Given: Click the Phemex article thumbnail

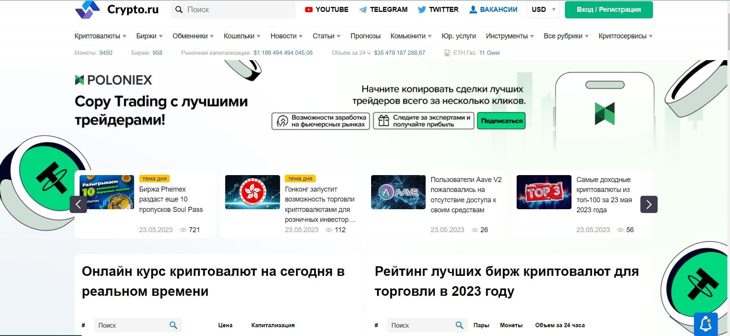Looking at the screenshot, I should click(107, 192).
